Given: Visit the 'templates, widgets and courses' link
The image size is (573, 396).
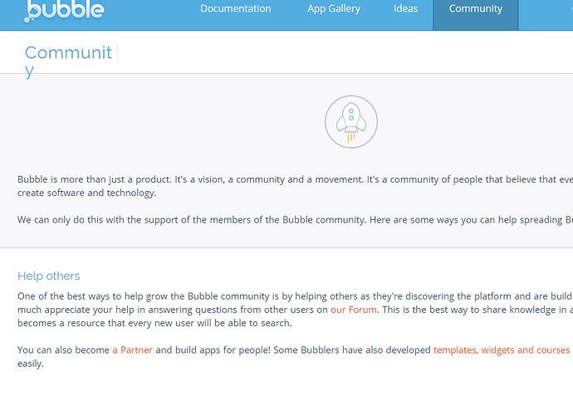Looking at the screenshot, I should [x=502, y=350].
